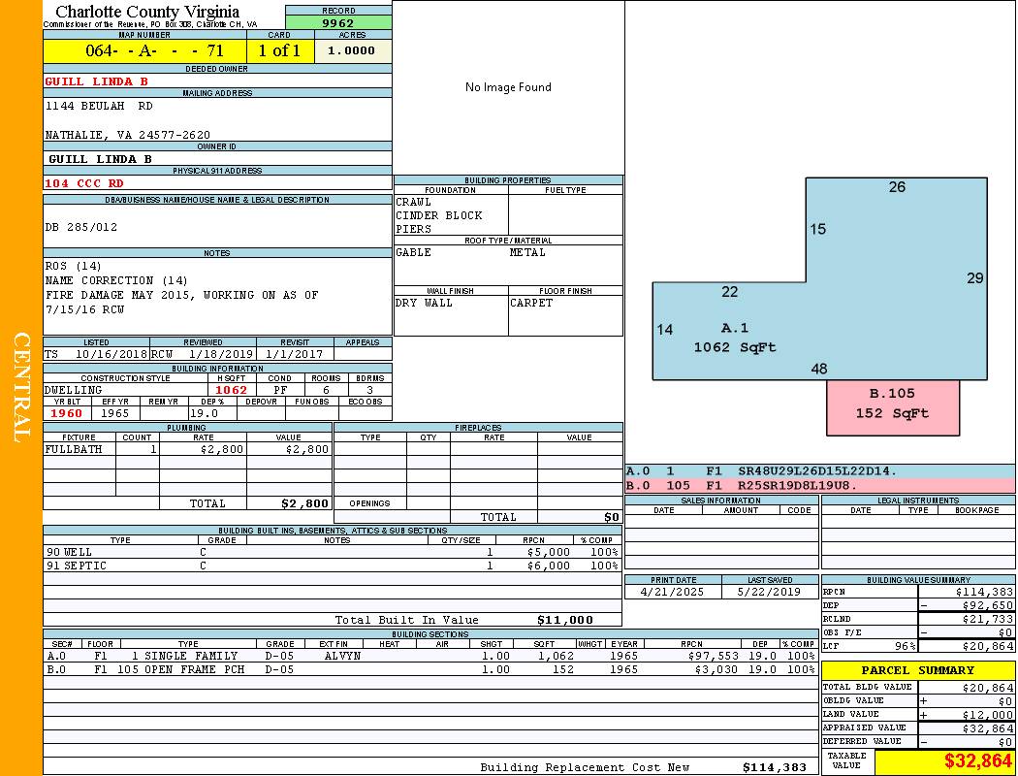This screenshot has width=1018, height=776.
Task: Select the FULLBATH plumbing fixture row
Action: [x=187, y=449]
